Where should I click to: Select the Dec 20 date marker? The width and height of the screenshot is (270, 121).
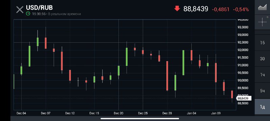[119, 113]
